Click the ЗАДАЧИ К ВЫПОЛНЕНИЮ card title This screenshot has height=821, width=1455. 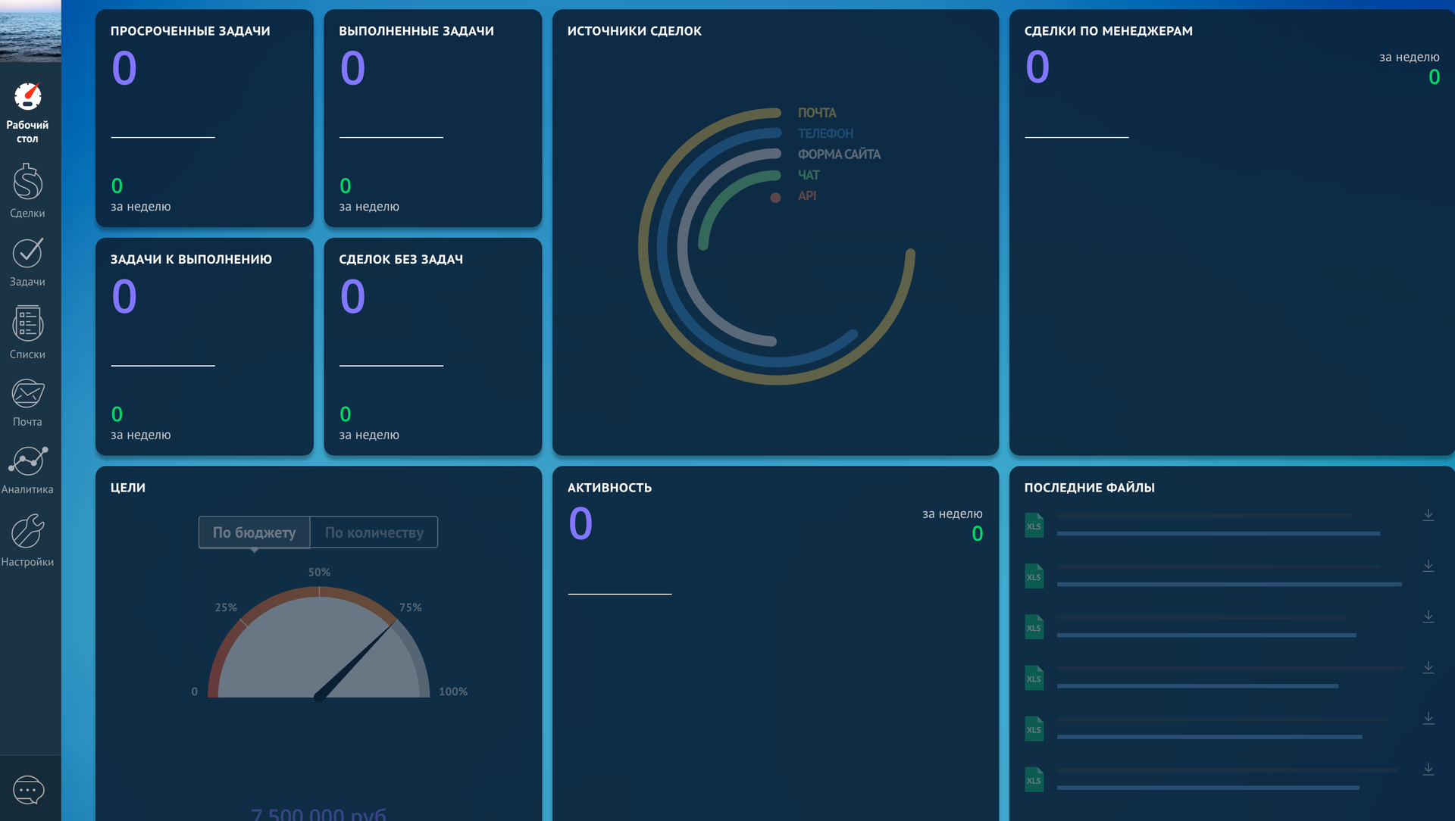(191, 259)
